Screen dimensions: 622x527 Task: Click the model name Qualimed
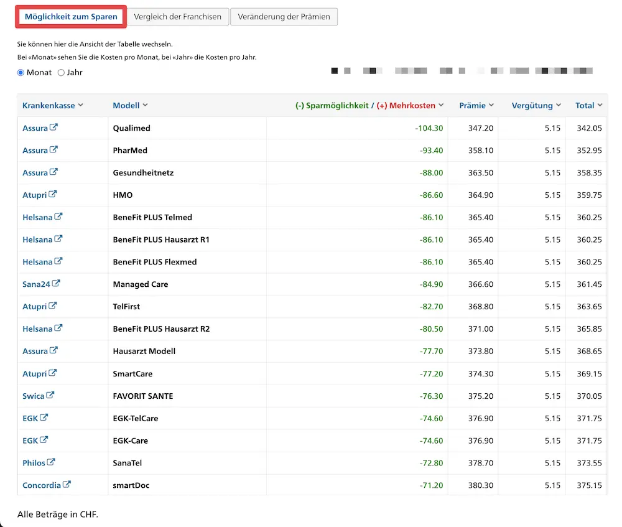[131, 128]
